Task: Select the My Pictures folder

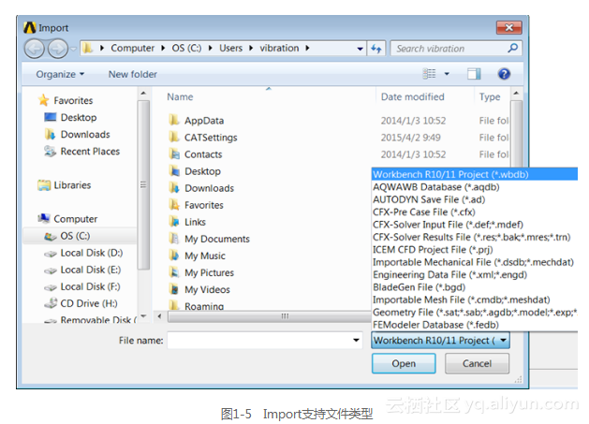Action: (x=209, y=272)
